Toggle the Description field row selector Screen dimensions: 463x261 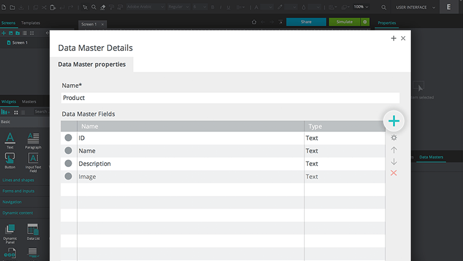pyautogui.click(x=69, y=164)
